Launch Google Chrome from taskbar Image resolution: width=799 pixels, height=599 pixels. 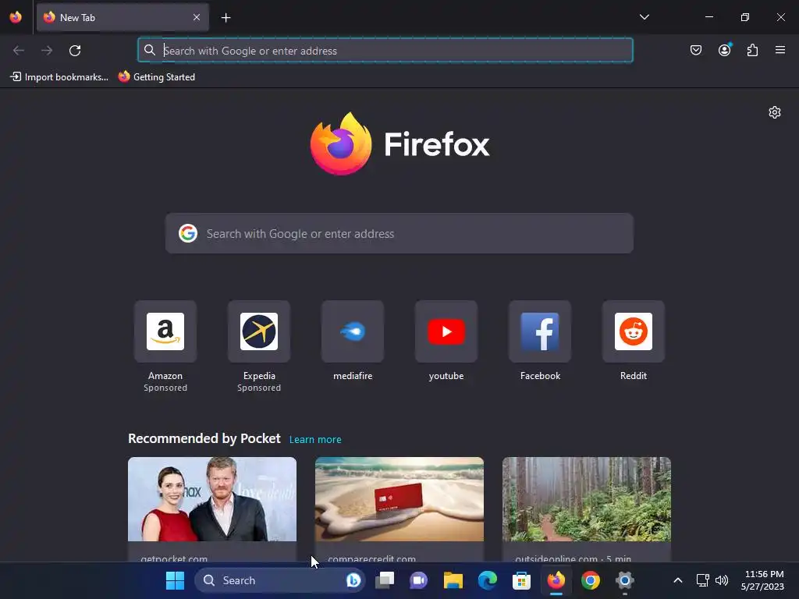pos(590,580)
